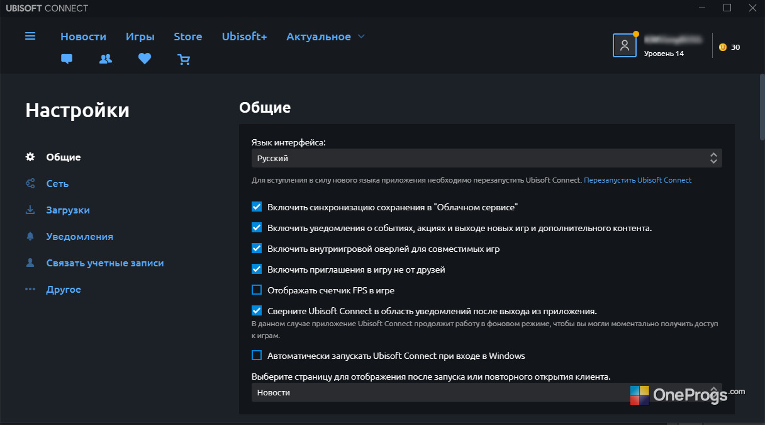Minimize the Ubisoft Connect window
The height and width of the screenshot is (425, 765).
[703, 8]
